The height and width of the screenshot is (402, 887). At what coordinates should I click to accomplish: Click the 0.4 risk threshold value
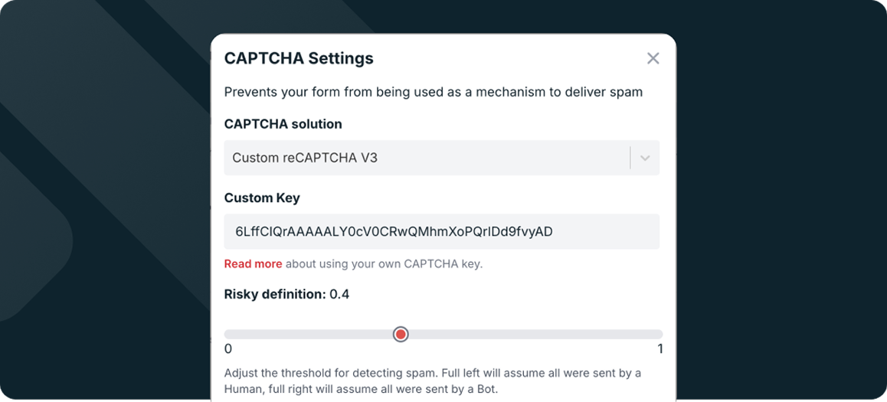[339, 294]
